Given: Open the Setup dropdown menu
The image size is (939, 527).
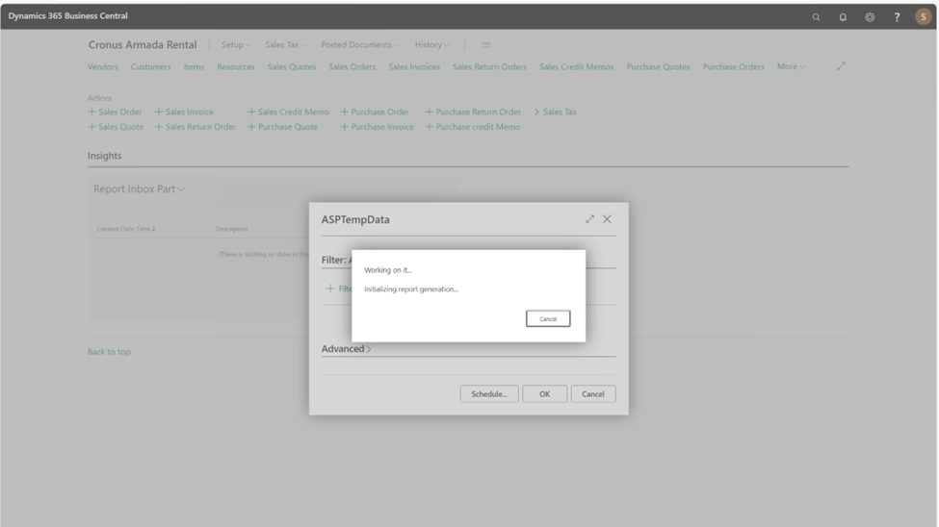Looking at the screenshot, I should (x=236, y=45).
